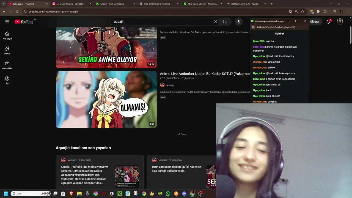Open Windows Start menu
This screenshot has width=352, height=198.
coord(6,194)
